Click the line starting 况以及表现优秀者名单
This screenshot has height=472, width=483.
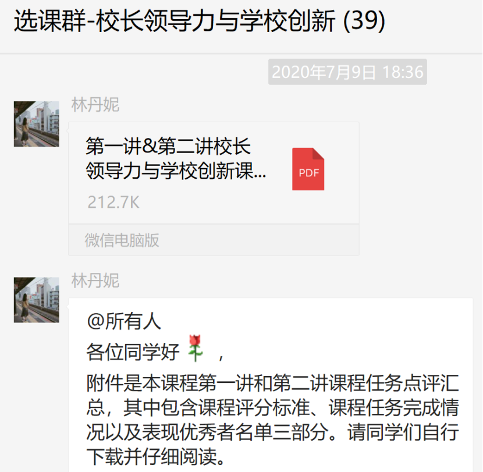[273, 432]
